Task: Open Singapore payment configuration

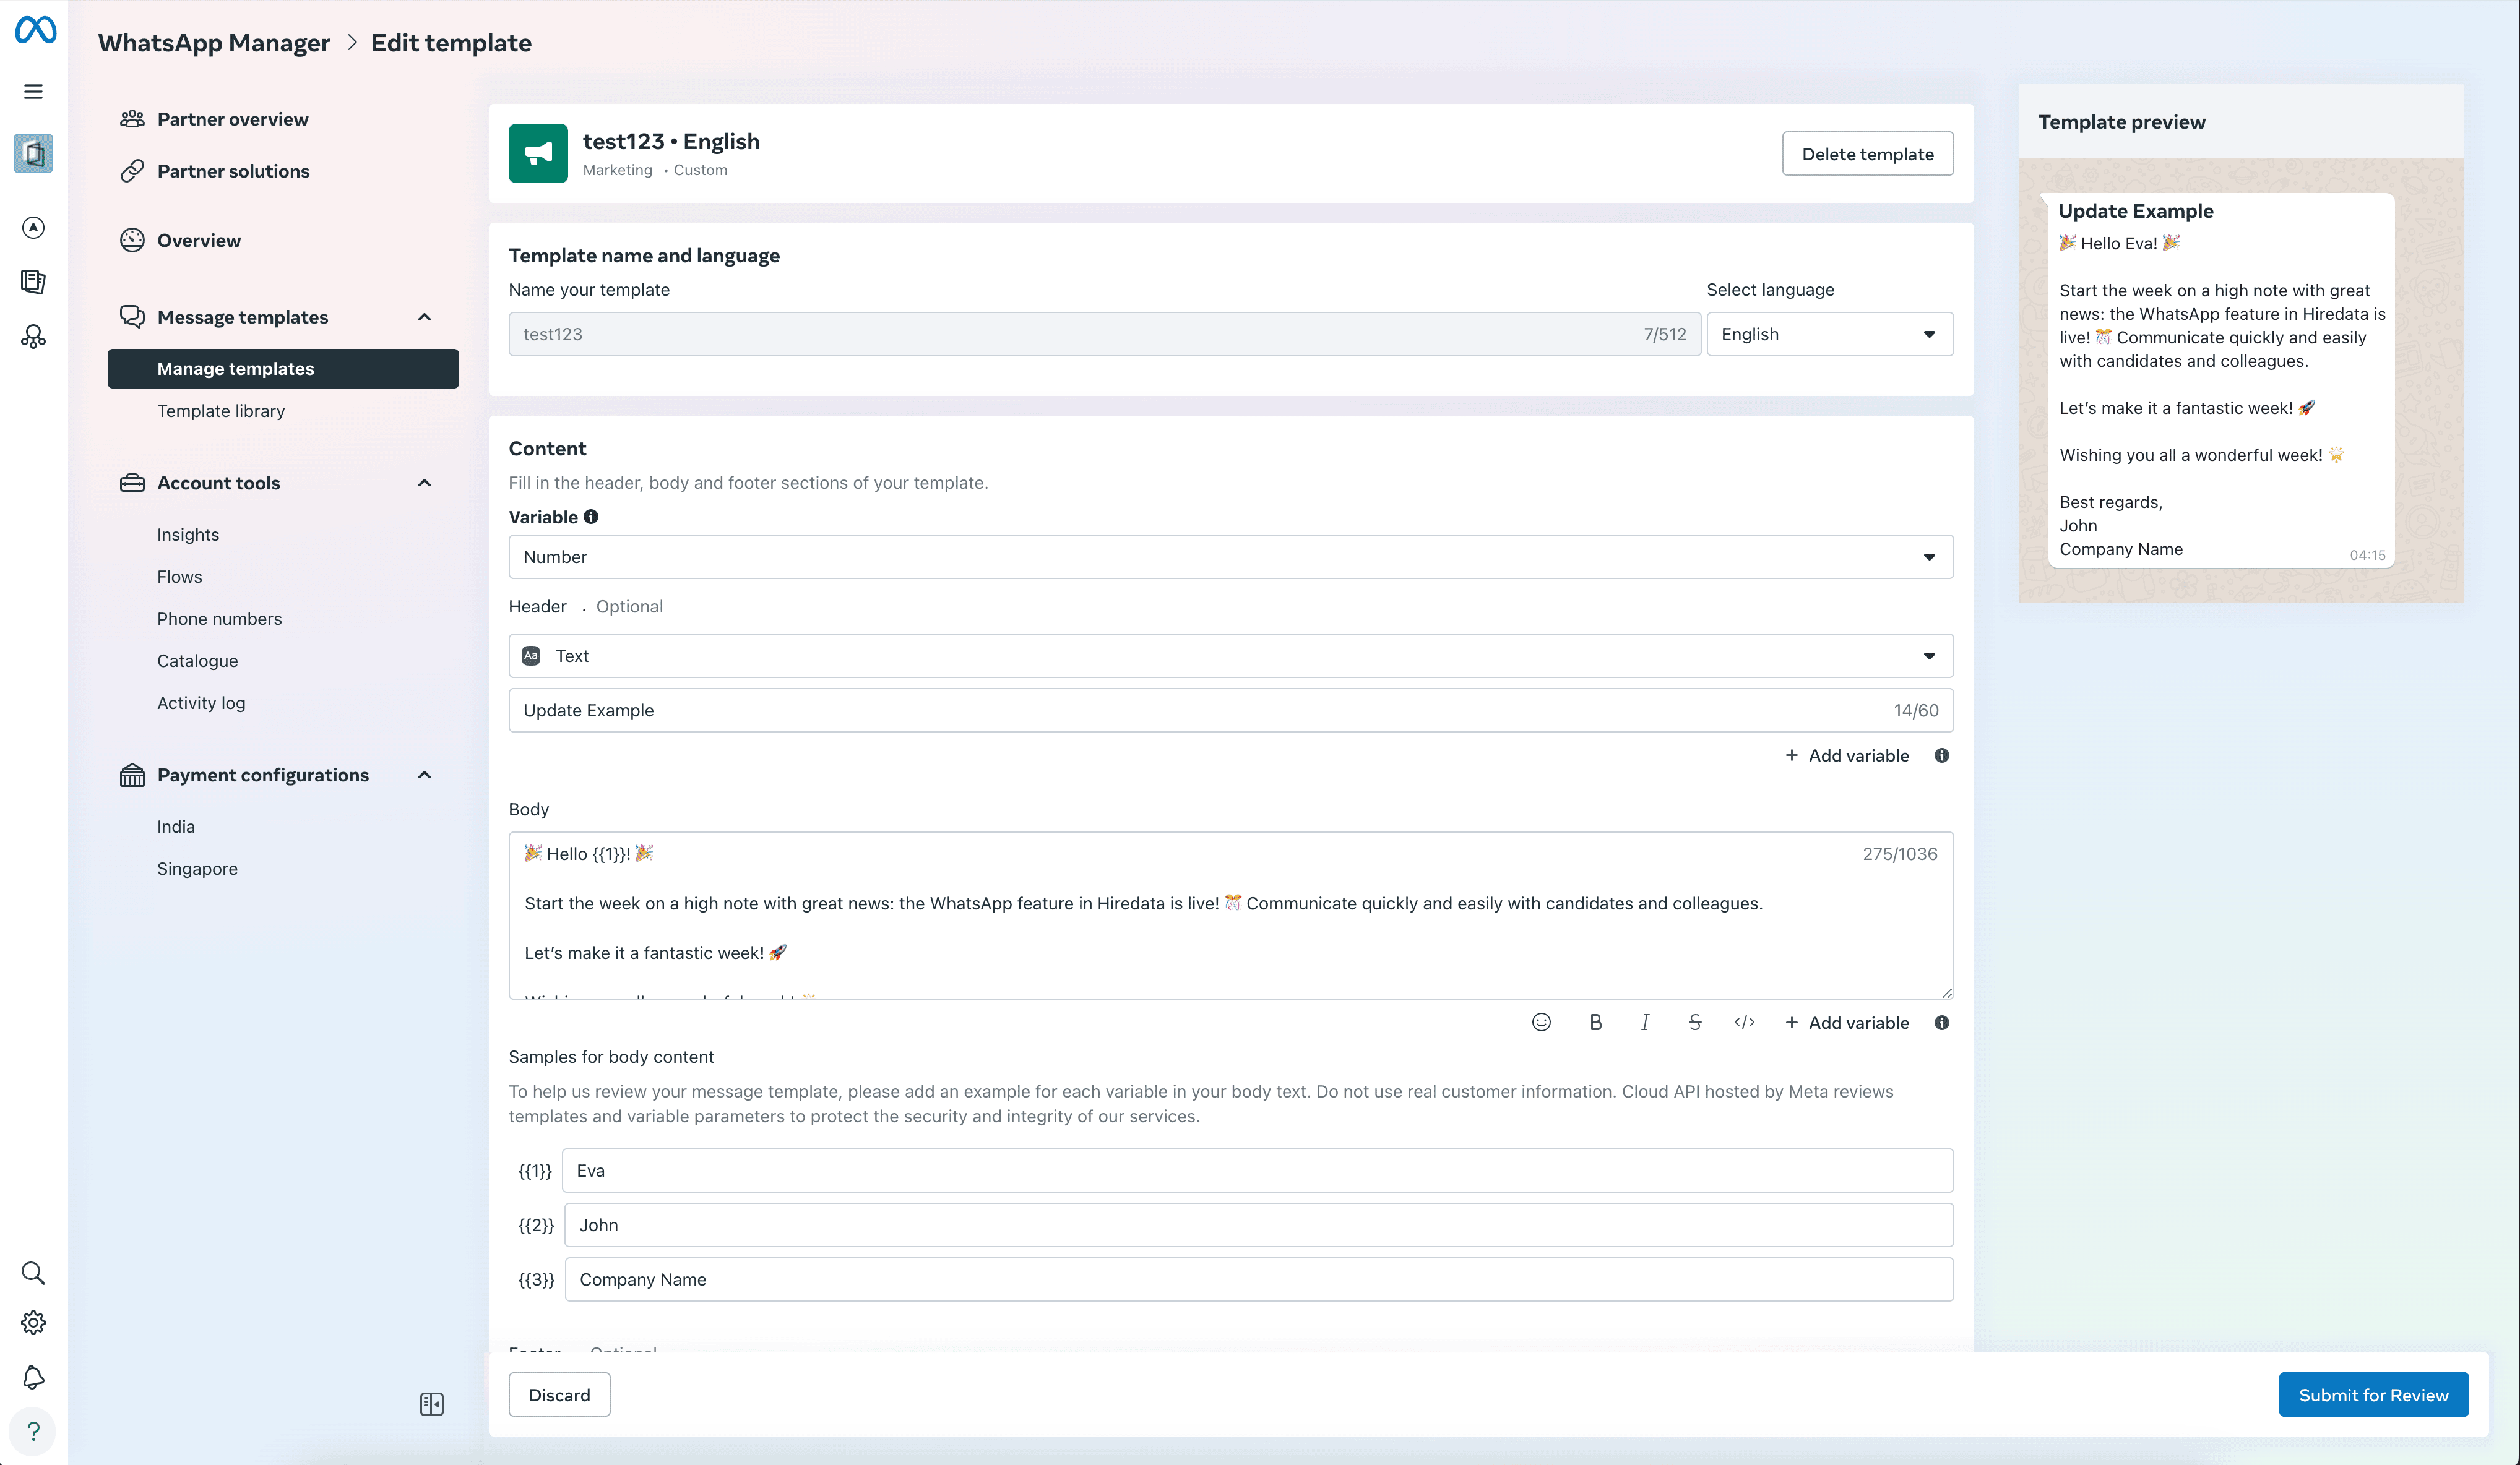Action: click(x=197, y=868)
